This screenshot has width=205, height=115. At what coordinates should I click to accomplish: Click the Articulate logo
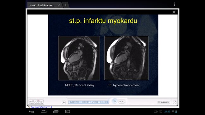point(36,102)
